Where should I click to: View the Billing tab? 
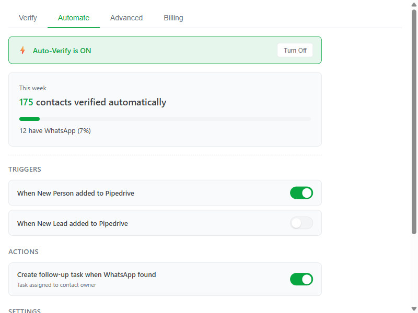pyautogui.click(x=173, y=18)
